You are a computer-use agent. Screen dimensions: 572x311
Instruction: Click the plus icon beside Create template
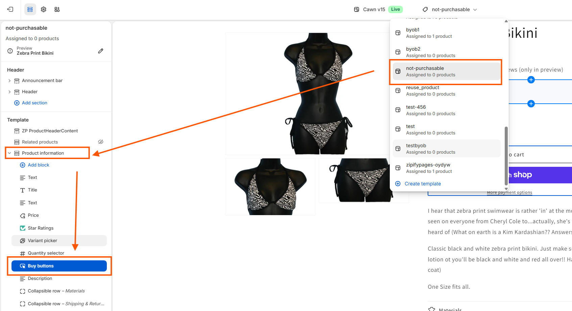coord(398,184)
